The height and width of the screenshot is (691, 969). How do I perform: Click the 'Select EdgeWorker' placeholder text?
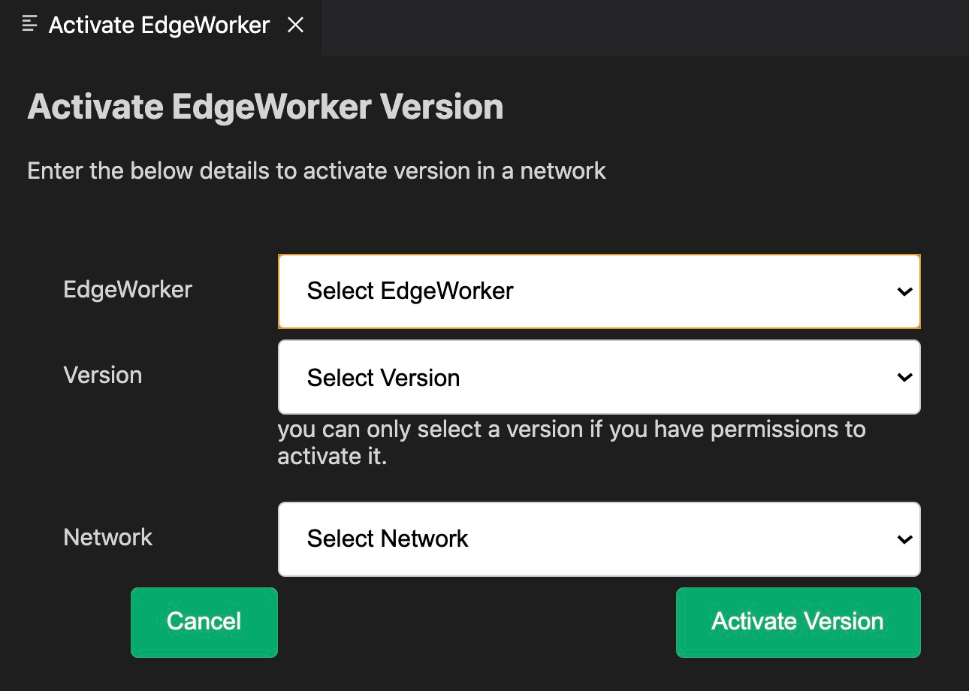tap(410, 291)
